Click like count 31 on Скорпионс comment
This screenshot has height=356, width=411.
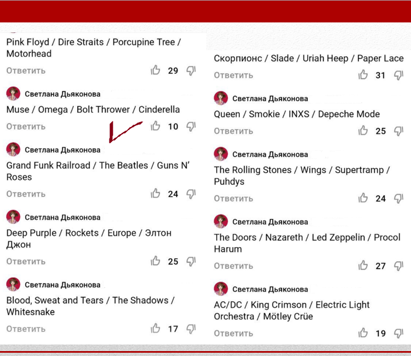380,75
